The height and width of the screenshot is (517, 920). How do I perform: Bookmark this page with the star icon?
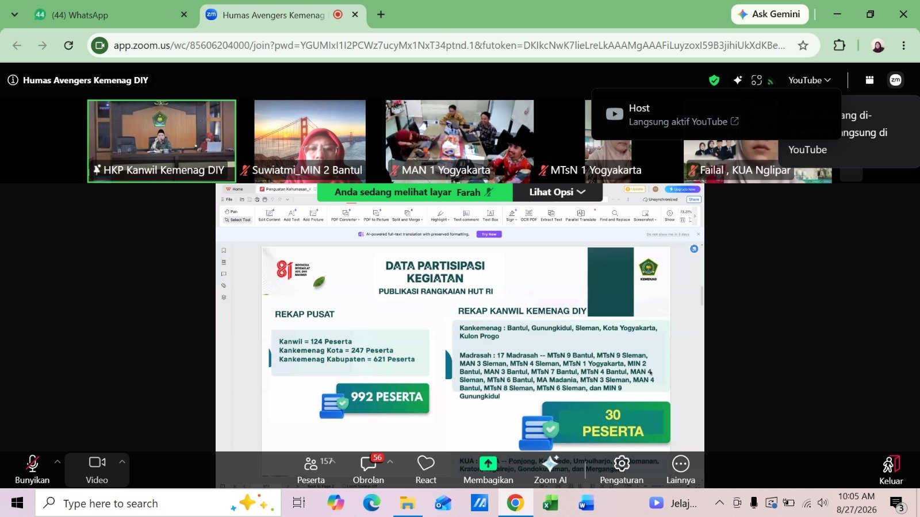[x=803, y=45]
